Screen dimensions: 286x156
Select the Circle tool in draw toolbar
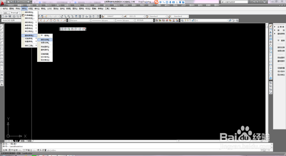point(2,45)
